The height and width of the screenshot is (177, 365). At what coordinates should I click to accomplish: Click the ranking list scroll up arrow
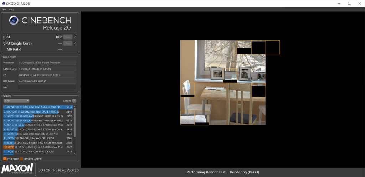[x=75, y=106]
